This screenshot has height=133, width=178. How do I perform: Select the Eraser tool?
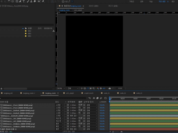point(35,1)
